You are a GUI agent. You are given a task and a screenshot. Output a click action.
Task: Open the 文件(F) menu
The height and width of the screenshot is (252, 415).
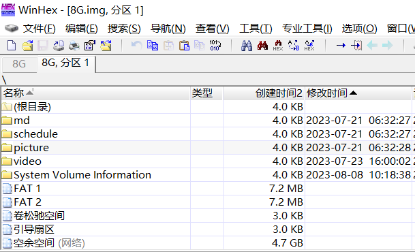click(x=39, y=29)
